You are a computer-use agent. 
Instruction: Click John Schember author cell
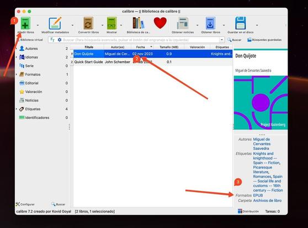pos(118,62)
